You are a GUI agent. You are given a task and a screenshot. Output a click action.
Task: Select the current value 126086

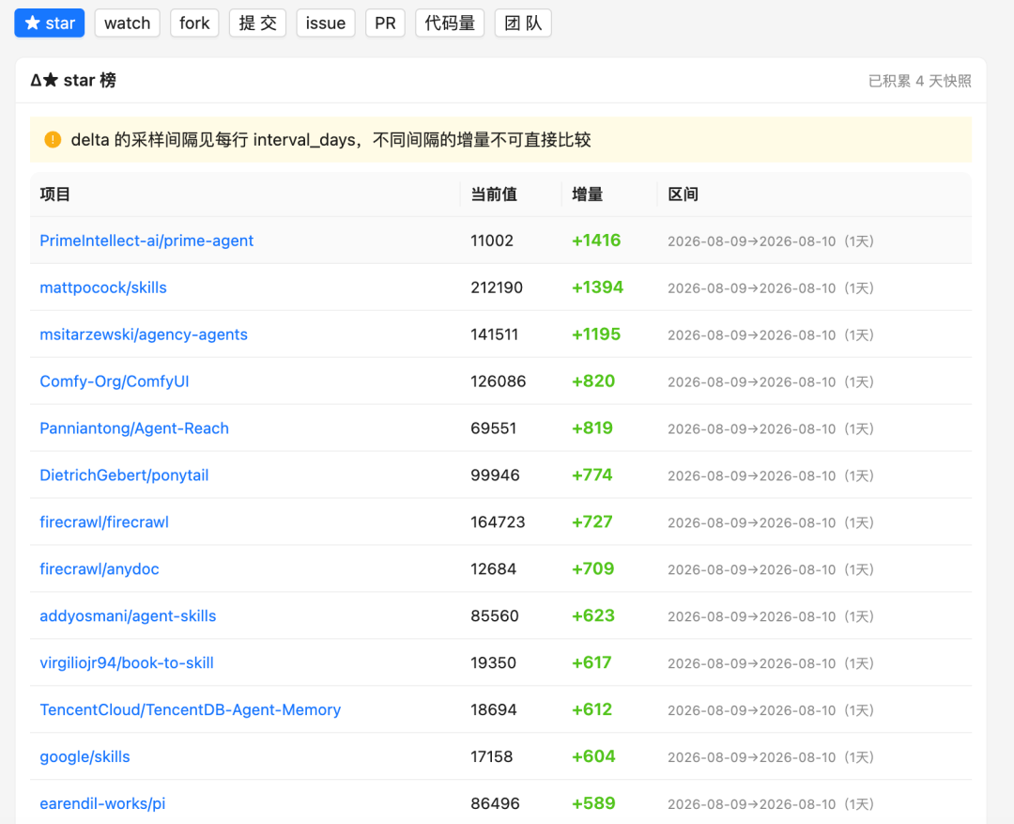pyautogui.click(x=498, y=381)
